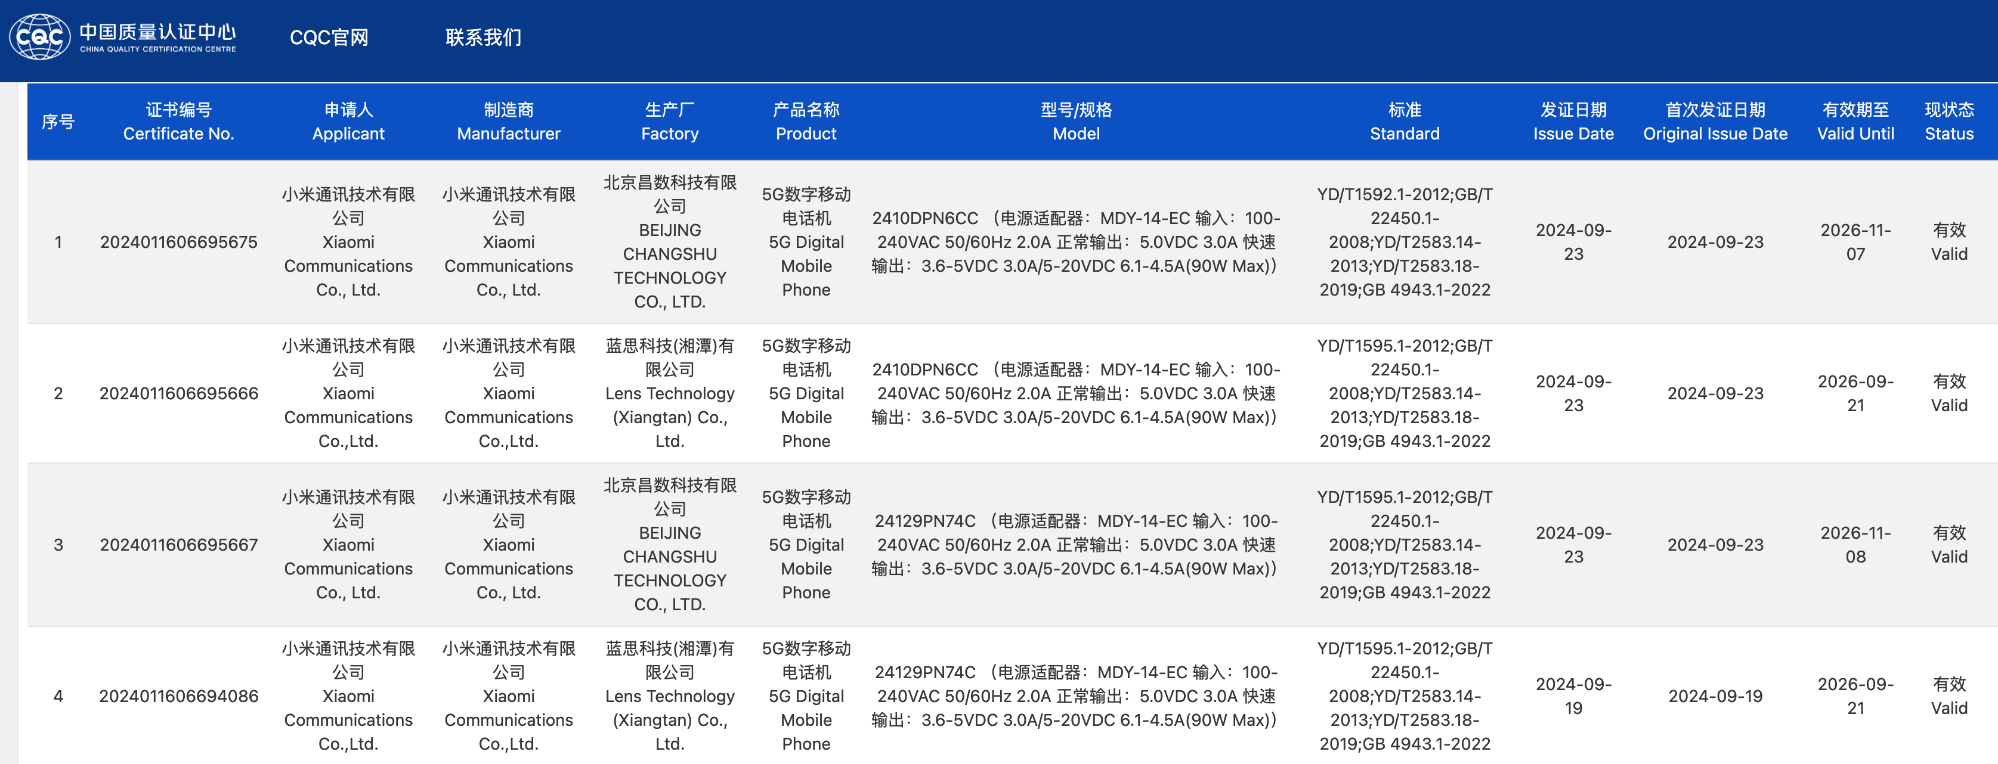This screenshot has height=764, width=1998.
Task: Select certificate number 2024011606695667
Action: click(178, 545)
